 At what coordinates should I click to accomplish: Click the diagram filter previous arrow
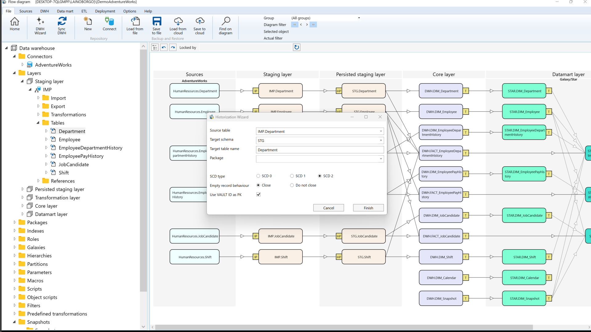pyautogui.click(x=301, y=25)
